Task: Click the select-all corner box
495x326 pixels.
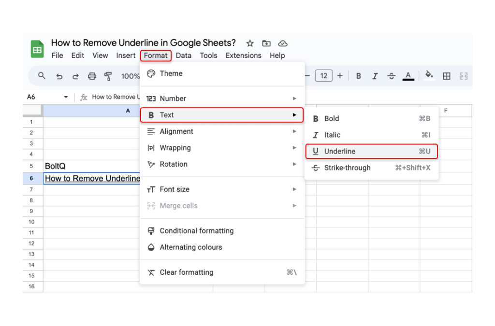Action: (x=33, y=111)
